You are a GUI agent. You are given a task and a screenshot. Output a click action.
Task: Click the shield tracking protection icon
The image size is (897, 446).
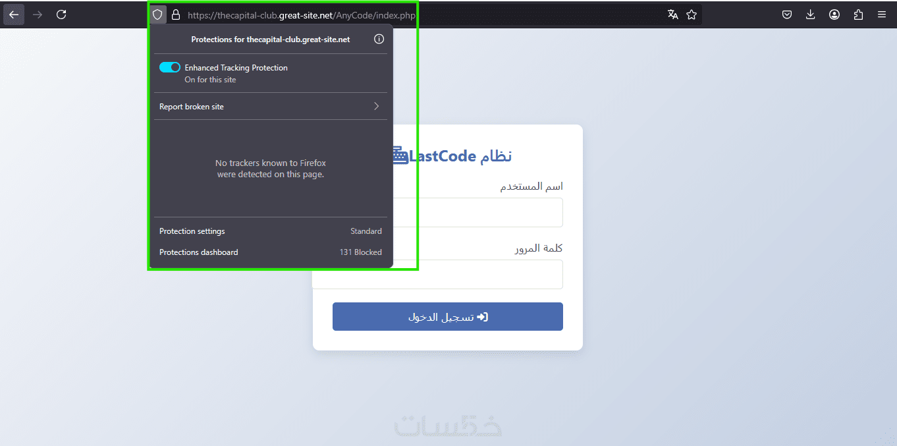point(157,14)
